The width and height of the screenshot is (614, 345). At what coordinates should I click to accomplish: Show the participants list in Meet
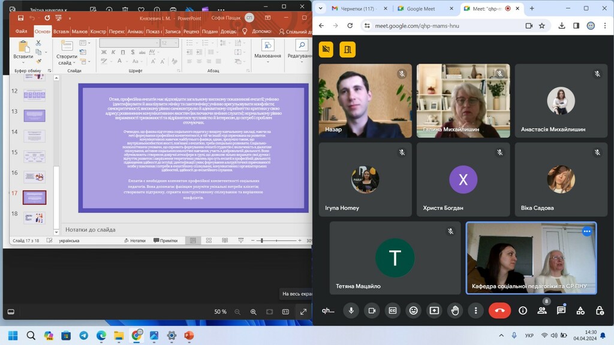click(542, 310)
